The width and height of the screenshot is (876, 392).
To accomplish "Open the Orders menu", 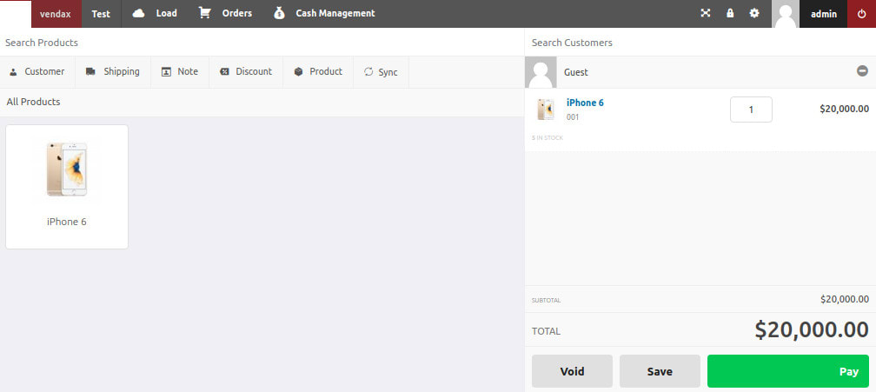I will (x=225, y=14).
